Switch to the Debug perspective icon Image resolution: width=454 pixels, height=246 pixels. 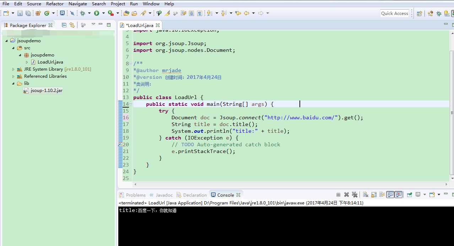click(439, 13)
